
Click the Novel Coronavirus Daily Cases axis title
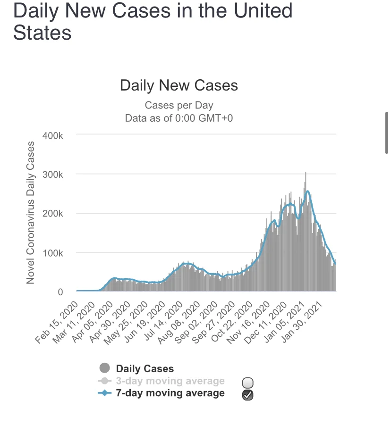[31, 212]
